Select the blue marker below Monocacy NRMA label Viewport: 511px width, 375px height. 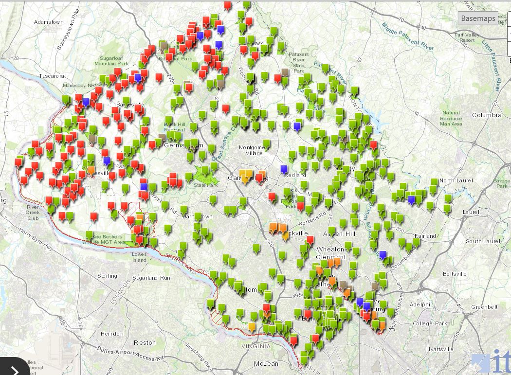(x=86, y=102)
